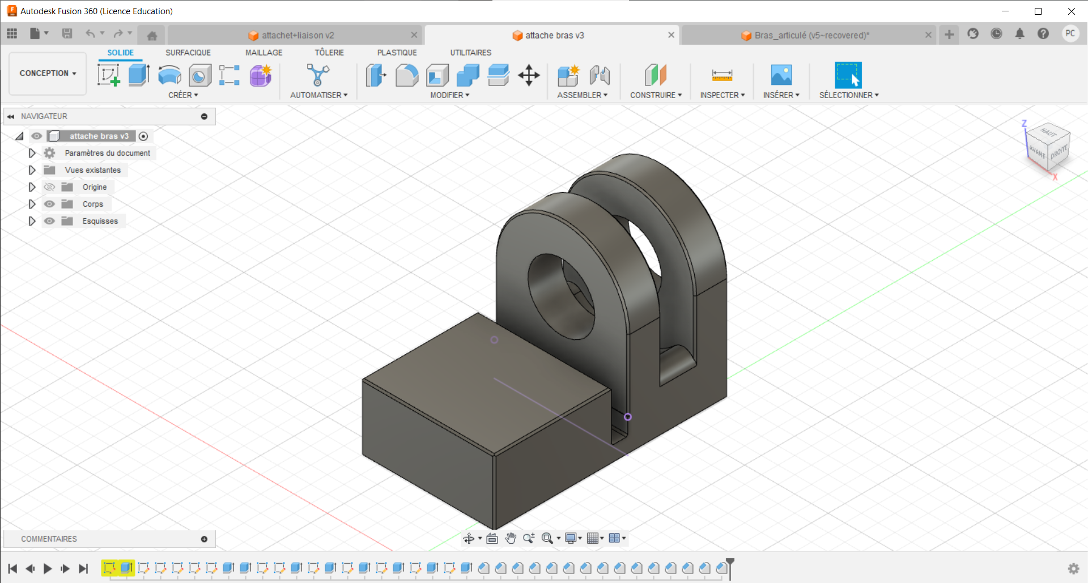Open the Assembler dropdown menu
Screen dimensions: 1088x583
pos(582,95)
